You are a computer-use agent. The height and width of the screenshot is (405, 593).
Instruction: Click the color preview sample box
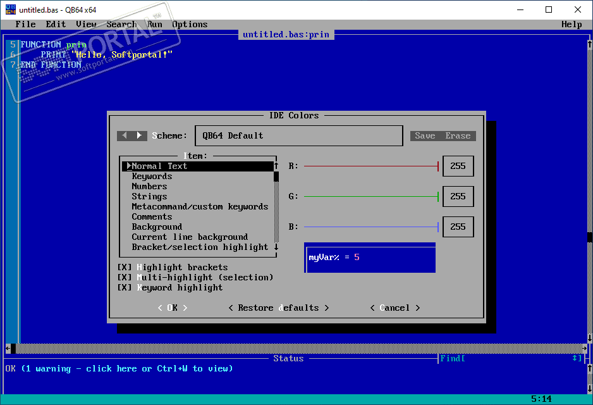coord(370,258)
